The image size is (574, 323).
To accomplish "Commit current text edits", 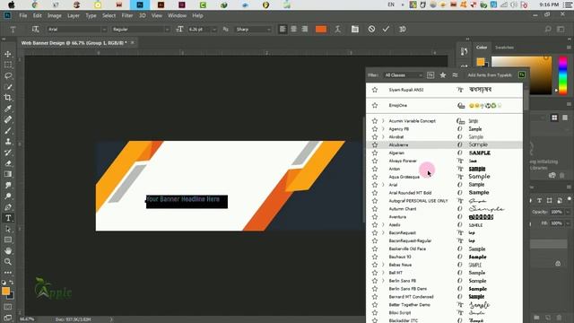I will (x=386, y=30).
